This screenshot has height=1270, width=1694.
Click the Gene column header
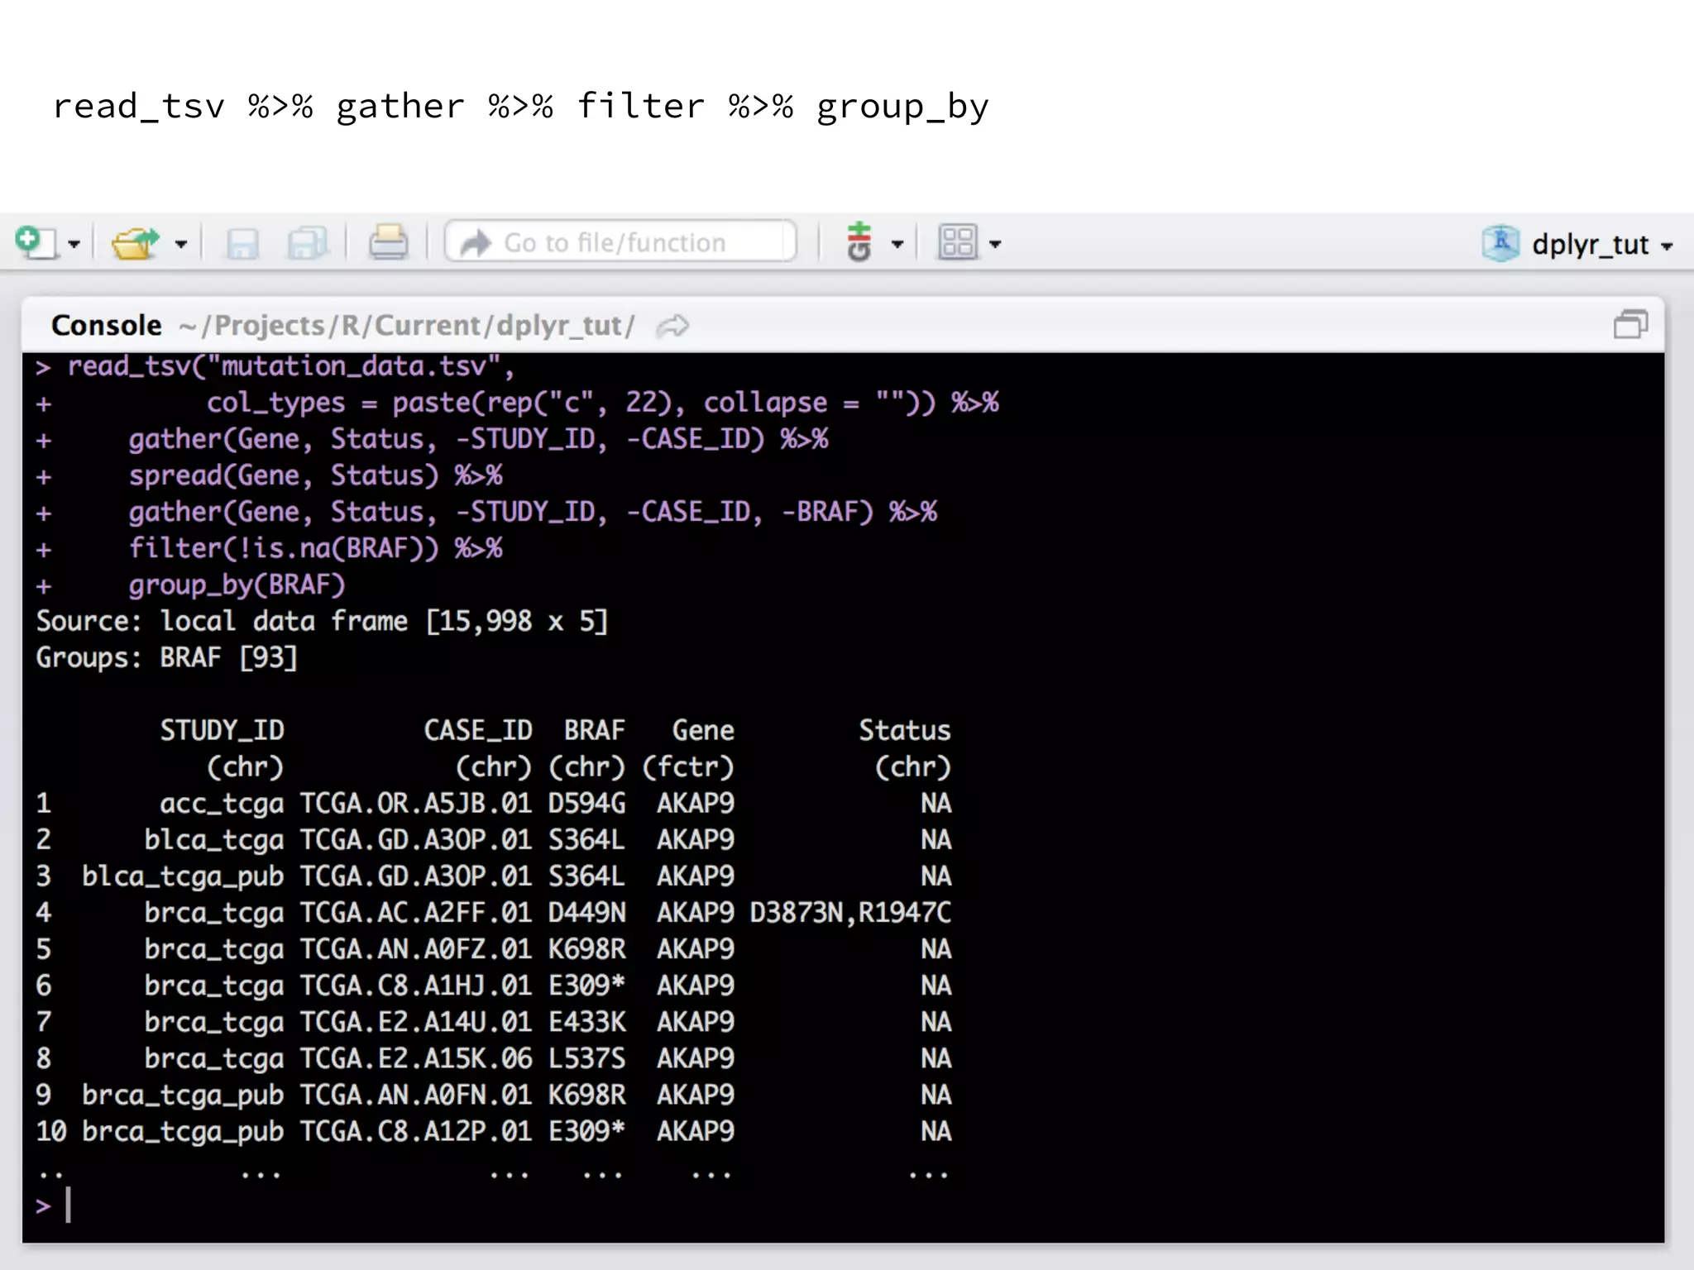703,730
